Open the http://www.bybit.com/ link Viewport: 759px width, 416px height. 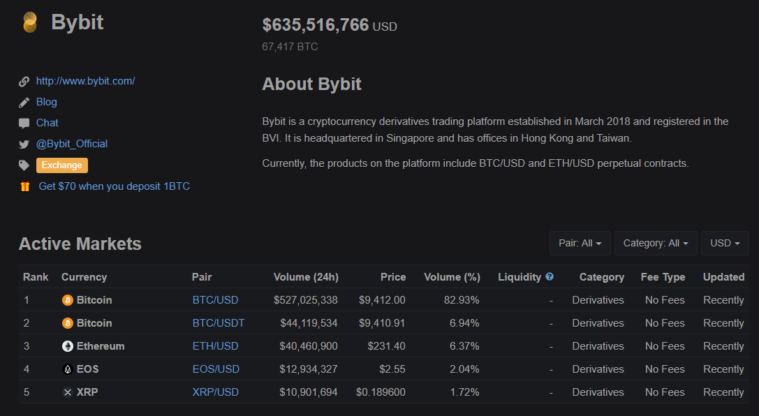coord(86,81)
